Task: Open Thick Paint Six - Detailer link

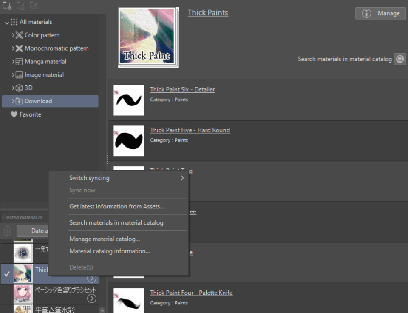Action: point(182,89)
